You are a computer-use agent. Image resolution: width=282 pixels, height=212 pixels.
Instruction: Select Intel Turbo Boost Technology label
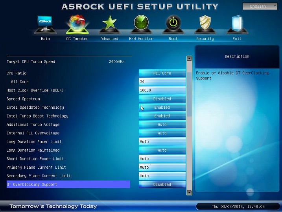[x=37, y=116]
